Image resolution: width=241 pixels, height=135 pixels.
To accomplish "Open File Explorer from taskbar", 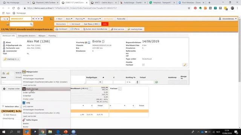I will point(50,132).
